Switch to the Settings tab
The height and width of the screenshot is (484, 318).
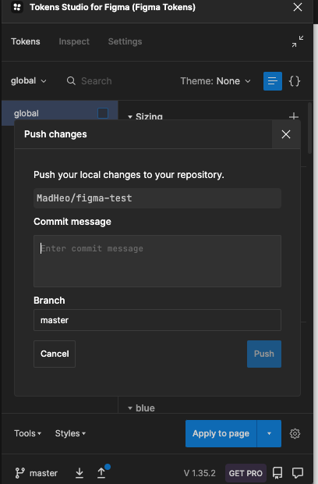click(125, 41)
